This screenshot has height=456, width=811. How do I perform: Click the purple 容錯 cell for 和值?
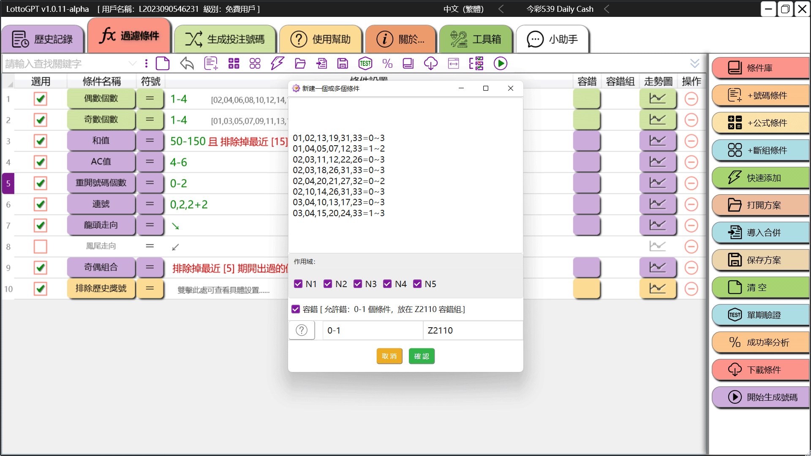click(x=587, y=141)
